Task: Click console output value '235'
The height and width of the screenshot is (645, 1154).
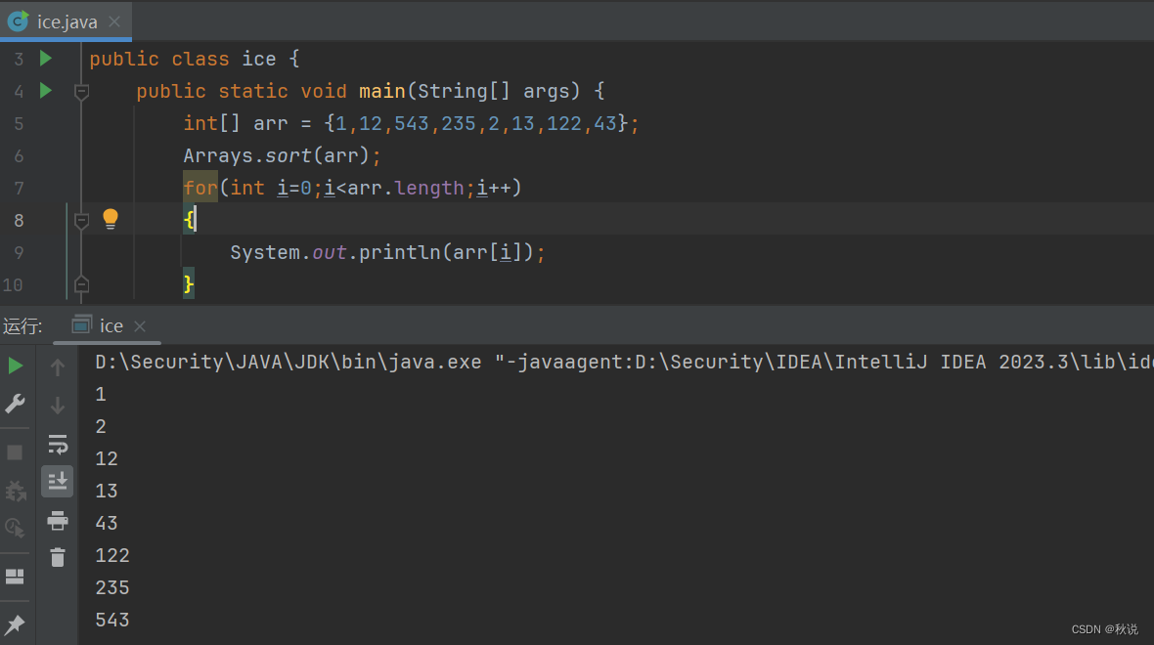Action: pos(111,587)
